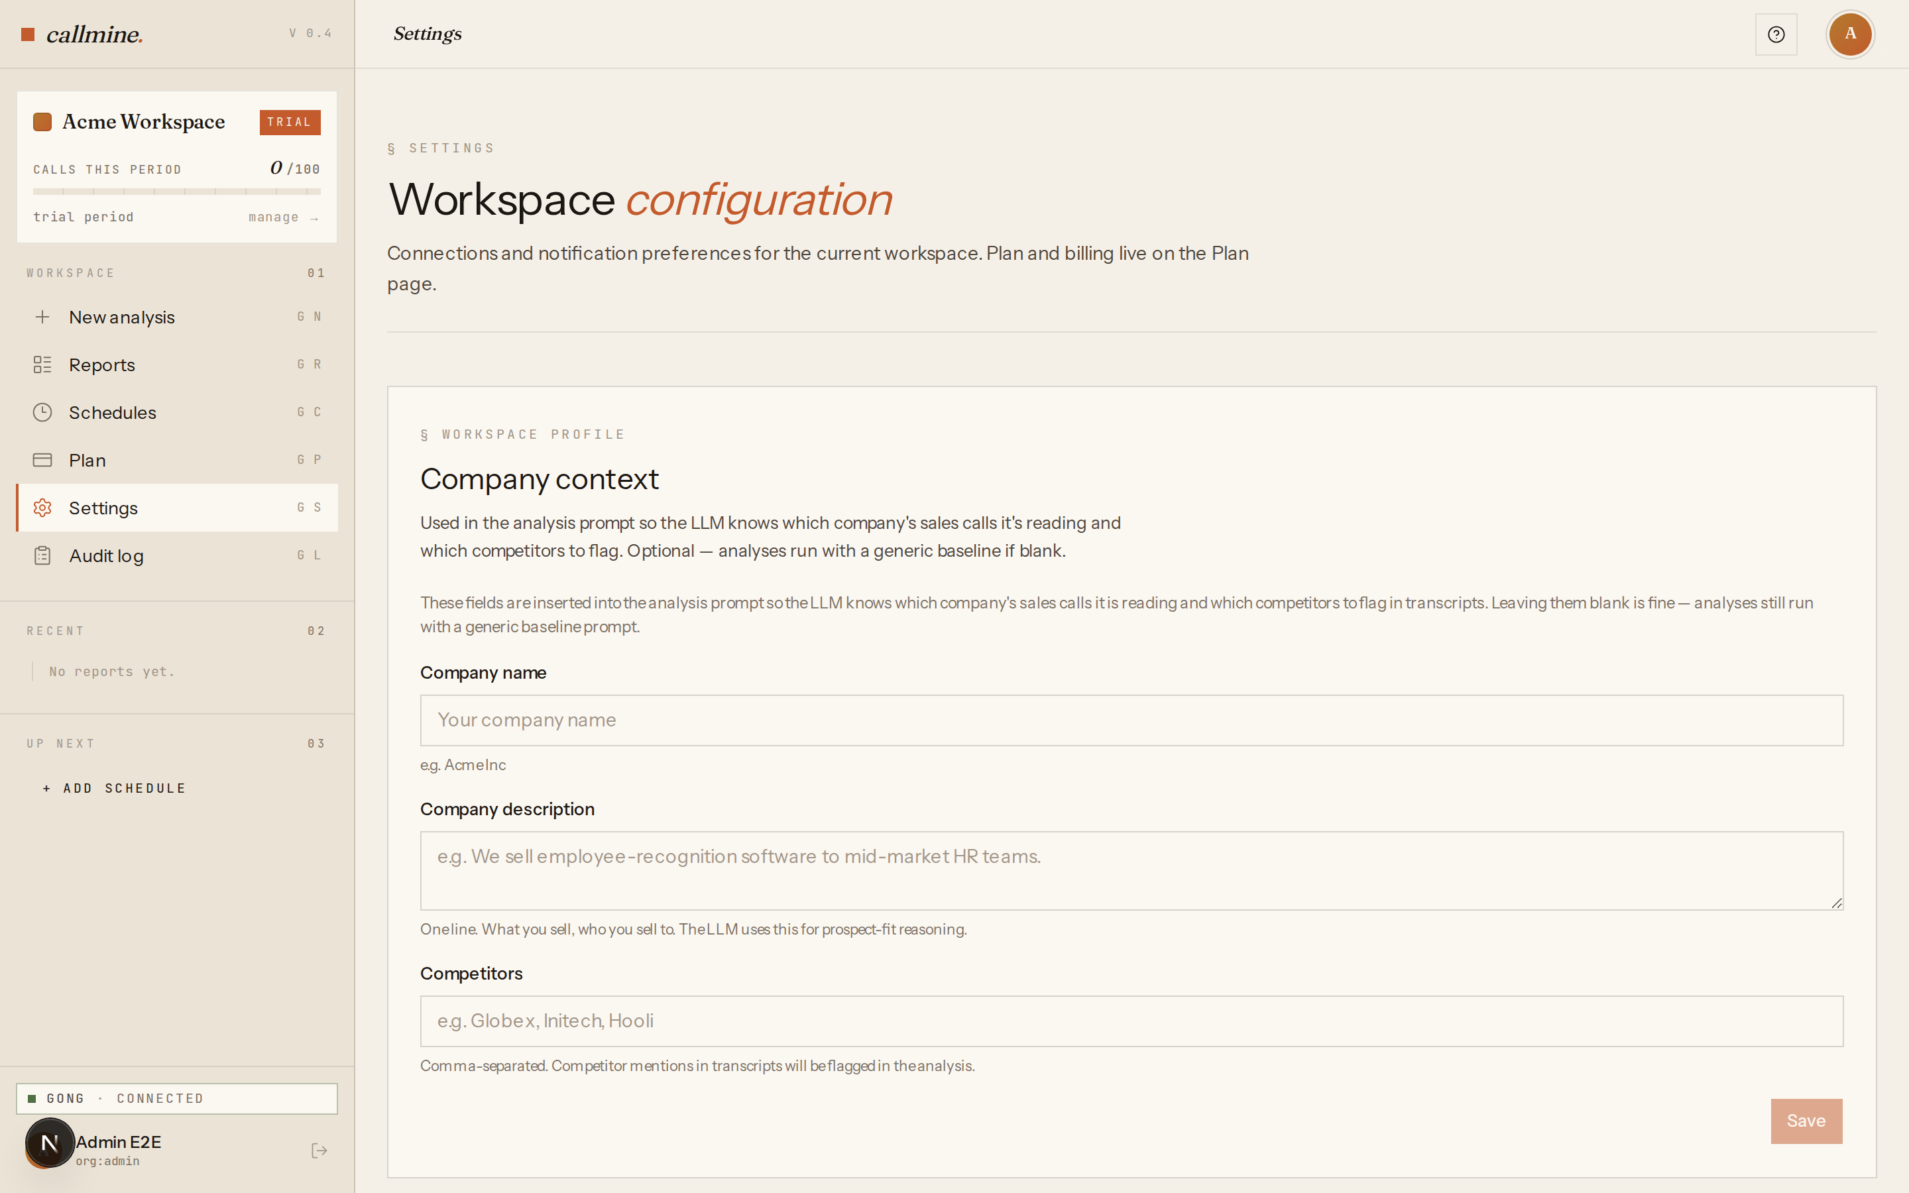
Task: Click the textarea resize handle corner
Action: 1837,903
